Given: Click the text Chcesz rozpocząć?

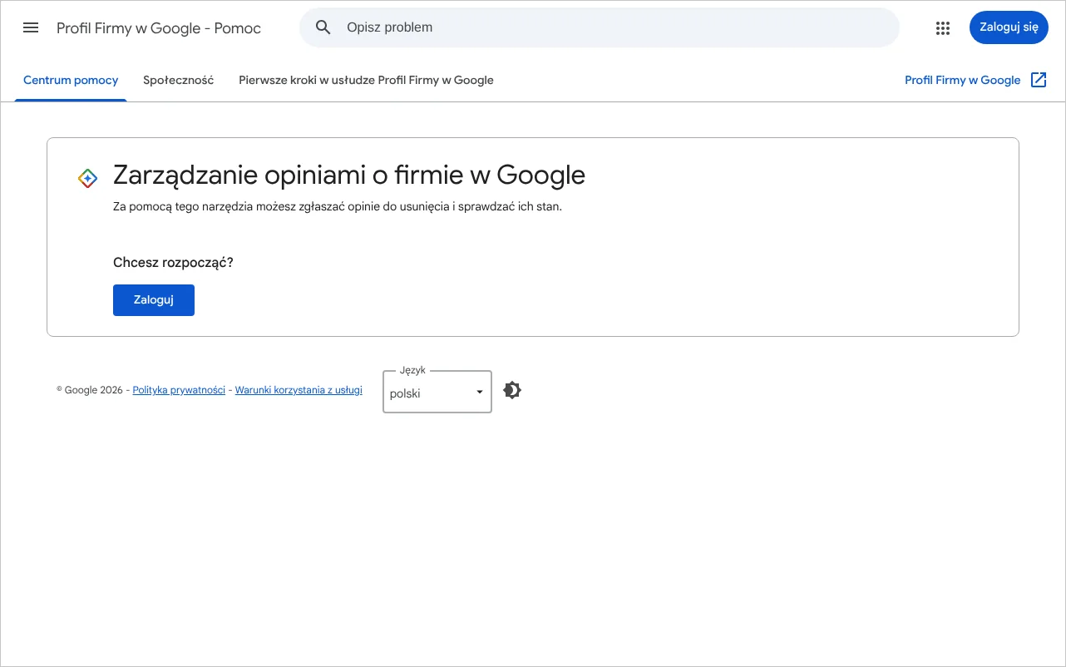Looking at the screenshot, I should click(173, 263).
